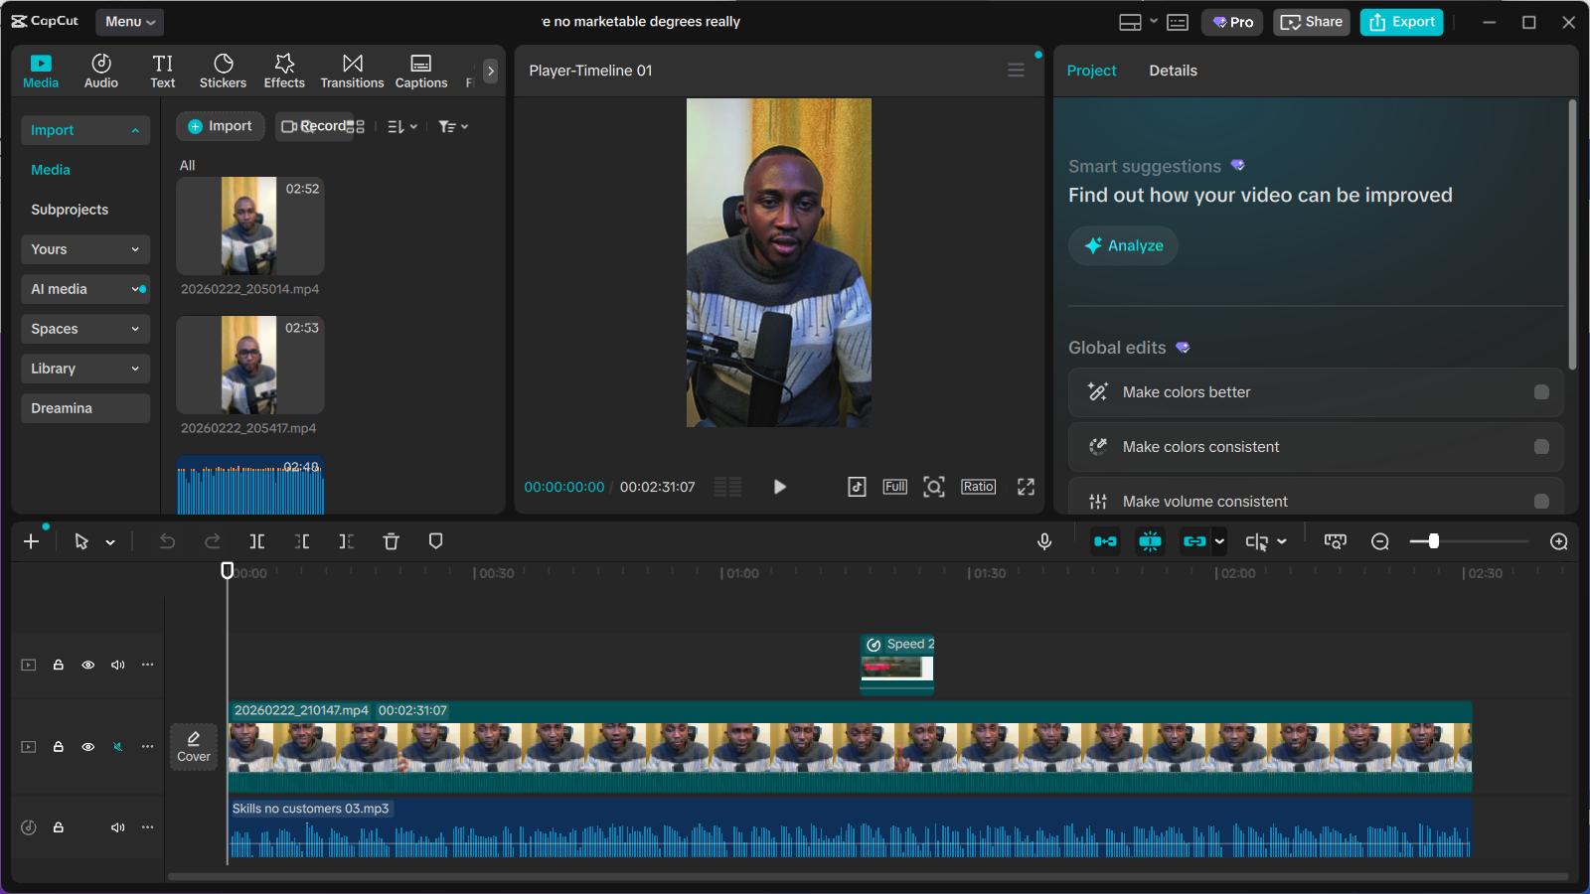Open the selection tool dropdown arrow
Screen dimensions: 1590x894
tap(110, 542)
